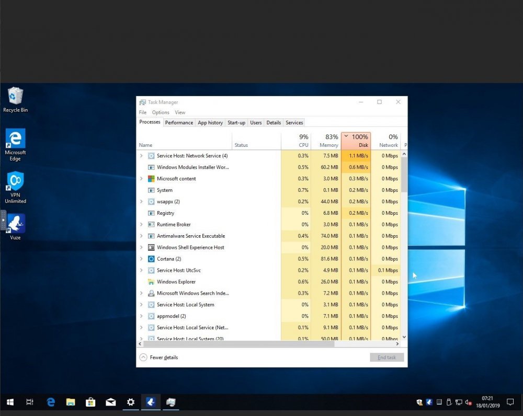Click the Microsoft content process icon
The width and height of the screenshot is (523, 416).
[151, 179]
